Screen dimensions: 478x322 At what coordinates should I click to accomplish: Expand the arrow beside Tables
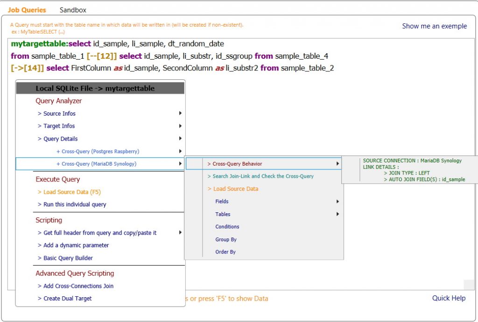(337, 214)
